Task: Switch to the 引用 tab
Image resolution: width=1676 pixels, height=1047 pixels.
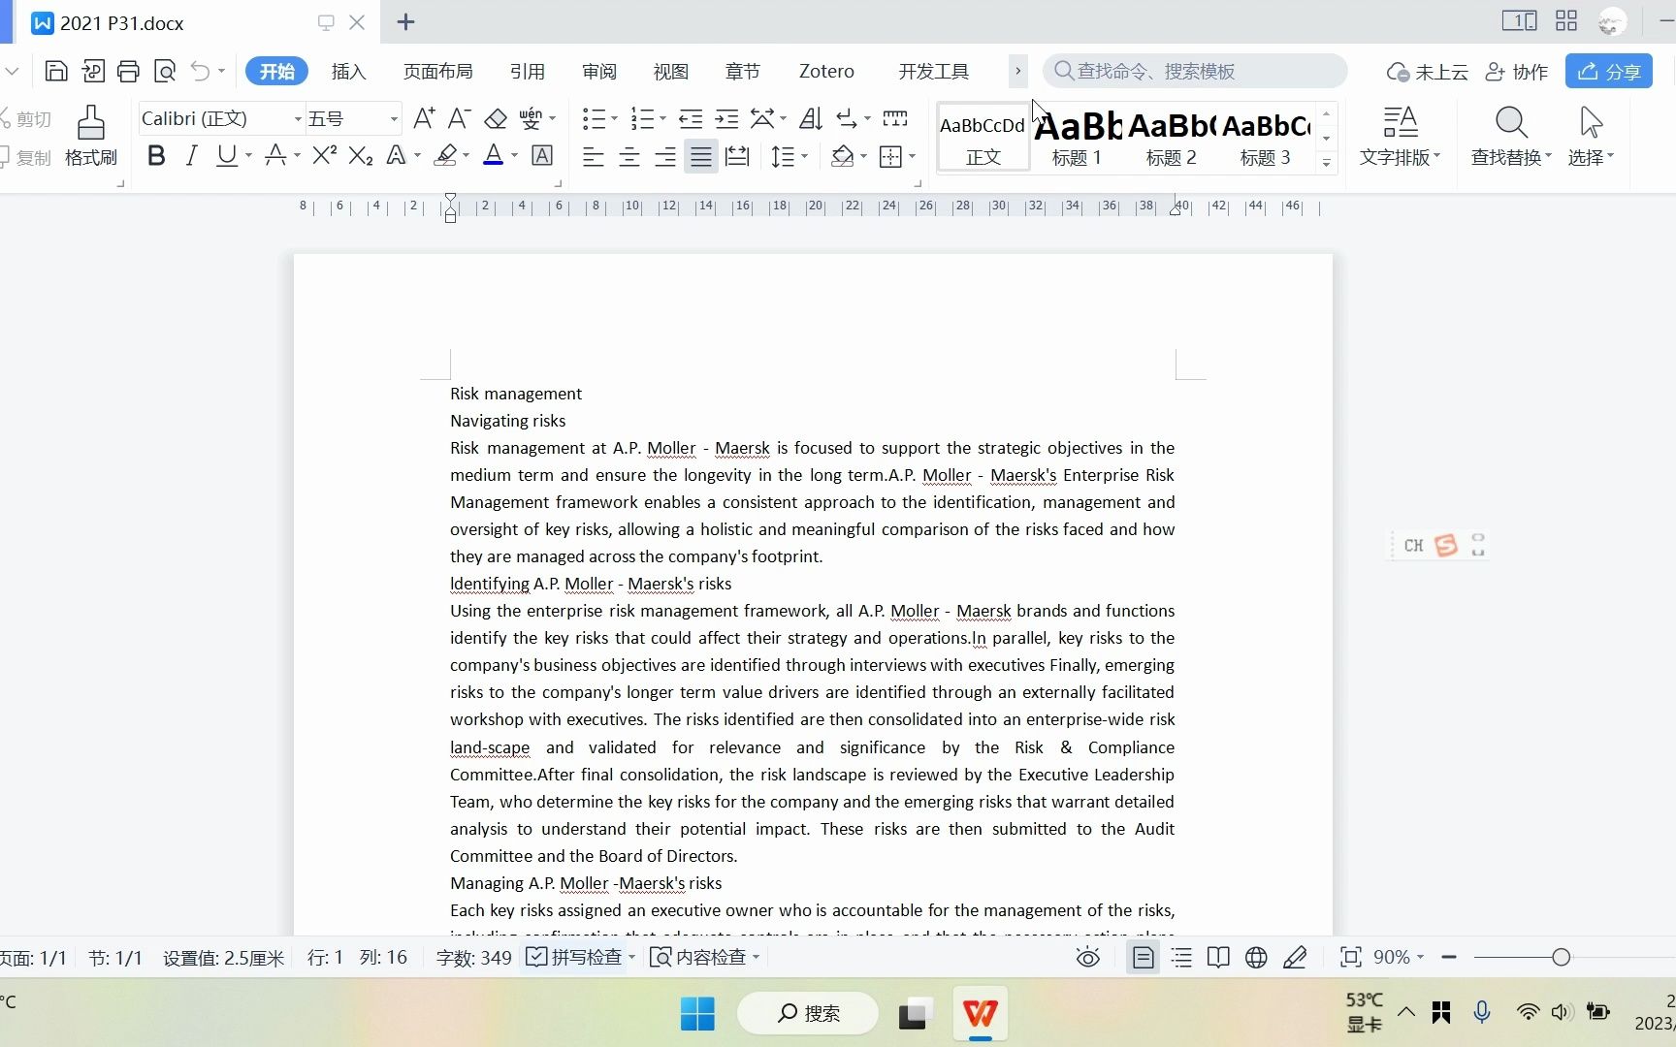Action: click(x=527, y=71)
